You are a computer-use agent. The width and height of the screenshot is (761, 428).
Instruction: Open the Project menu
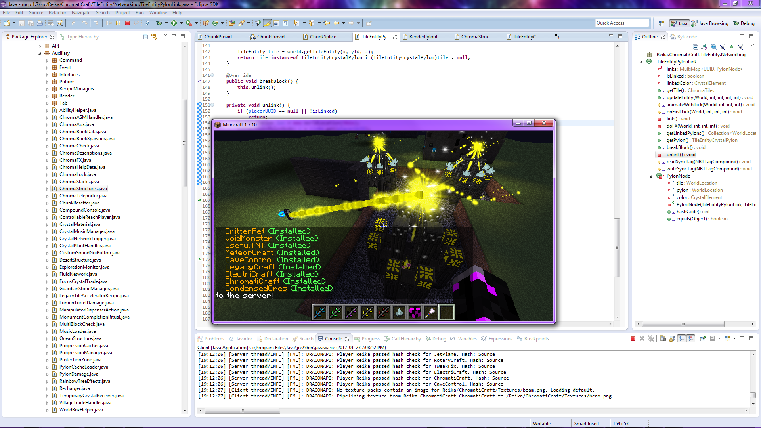point(122,13)
